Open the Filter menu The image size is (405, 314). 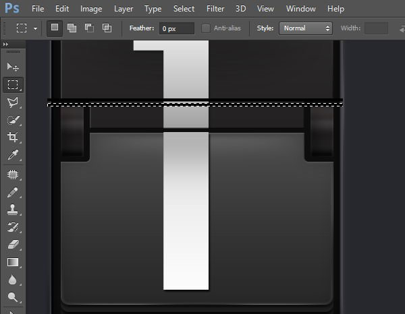coord(215,9)
